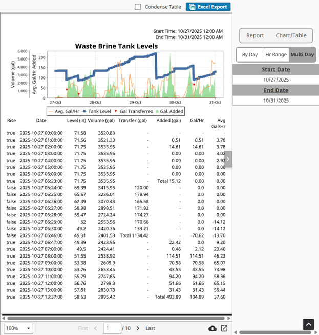Click the page number input field
The width and height of the screenshot is (319, 335).
click(x=111, y=328)
